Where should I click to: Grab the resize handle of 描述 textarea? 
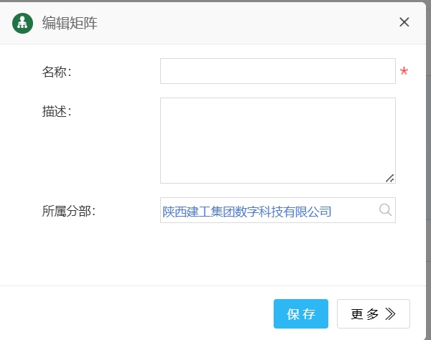389,178
